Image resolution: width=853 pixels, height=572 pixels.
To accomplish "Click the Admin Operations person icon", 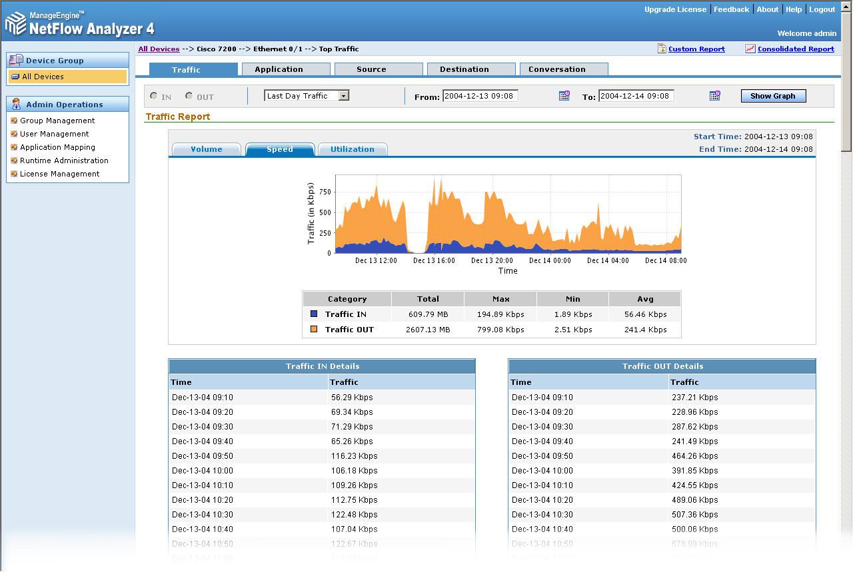I will coord(16,104).
